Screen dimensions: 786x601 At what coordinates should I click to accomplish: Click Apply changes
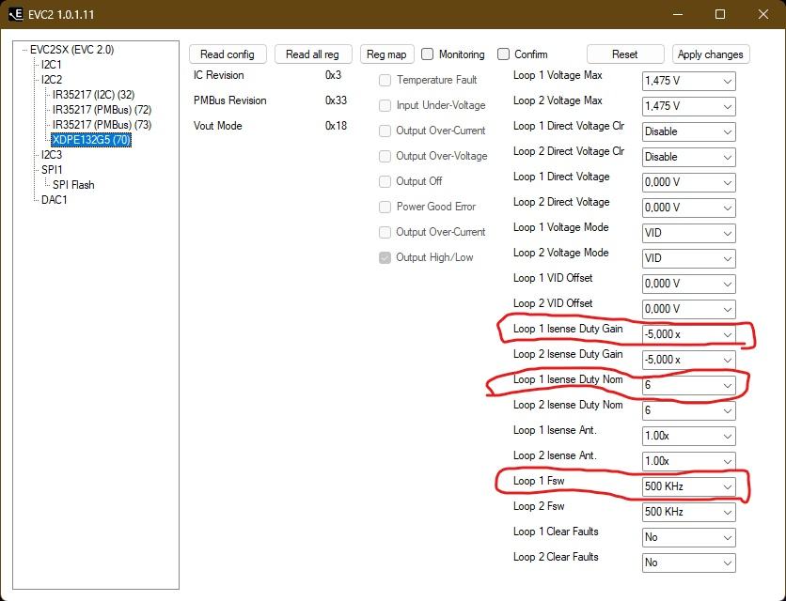pos(711,54)
